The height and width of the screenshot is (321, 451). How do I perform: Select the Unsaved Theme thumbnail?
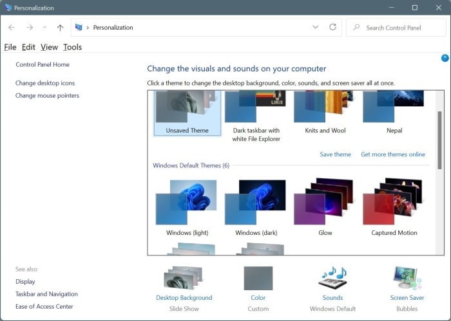[x=187, y=113]
